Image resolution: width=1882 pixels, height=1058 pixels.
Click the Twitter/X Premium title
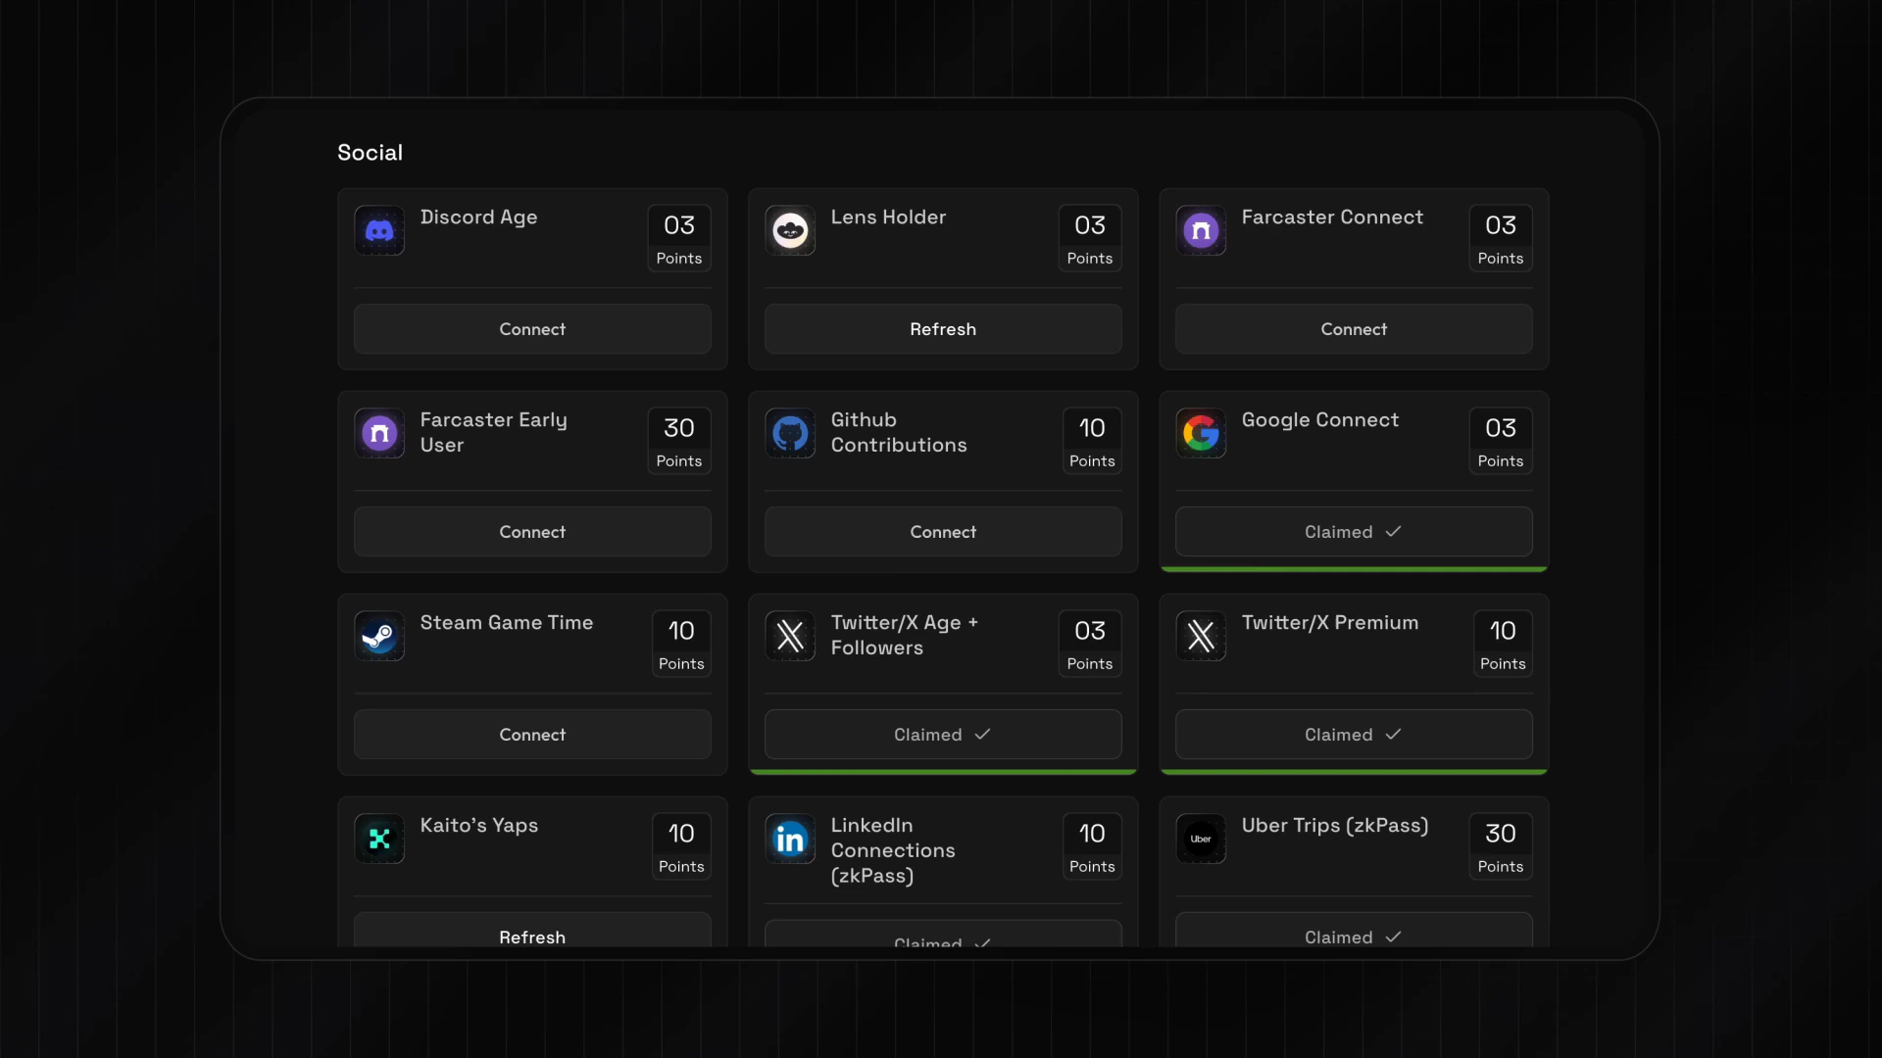point(1330,623)
